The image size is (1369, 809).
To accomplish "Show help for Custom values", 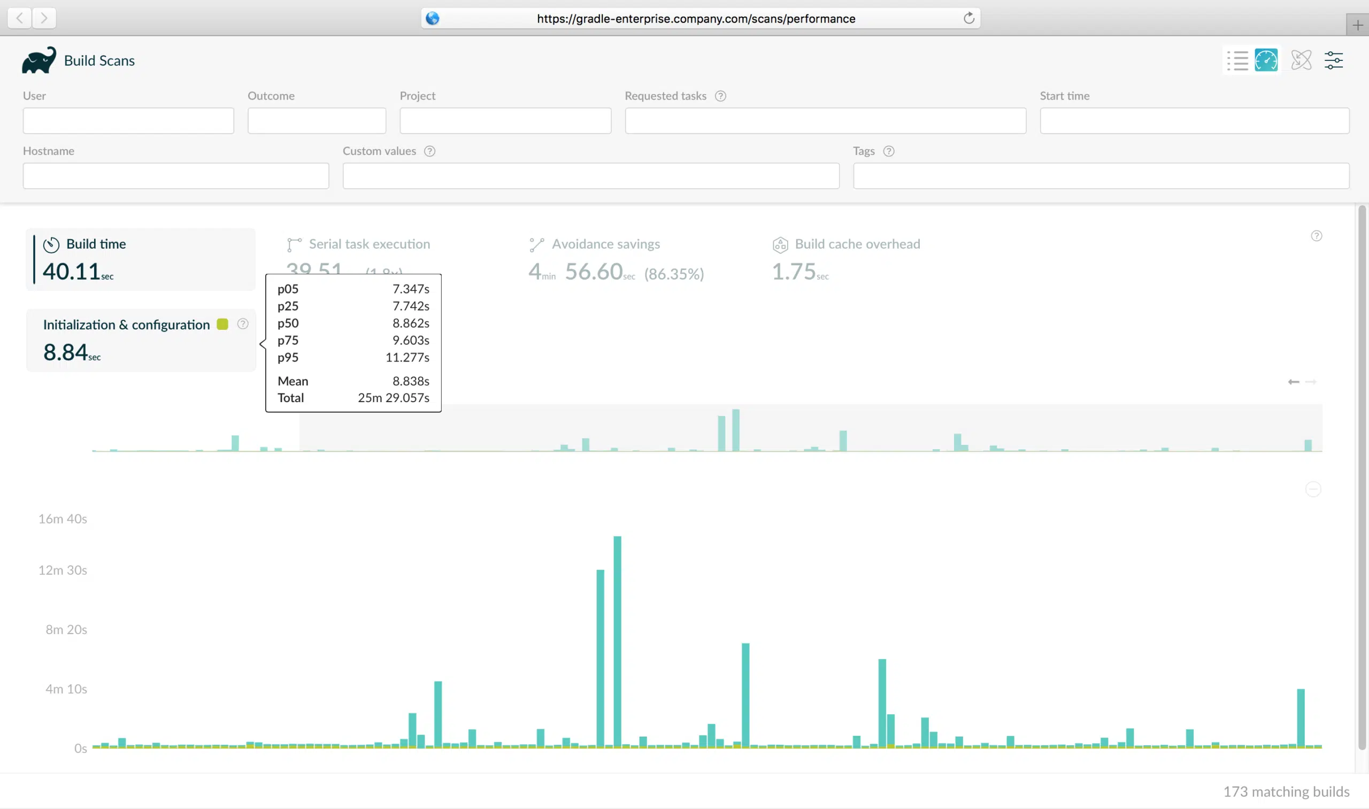I will click(429, 151).
